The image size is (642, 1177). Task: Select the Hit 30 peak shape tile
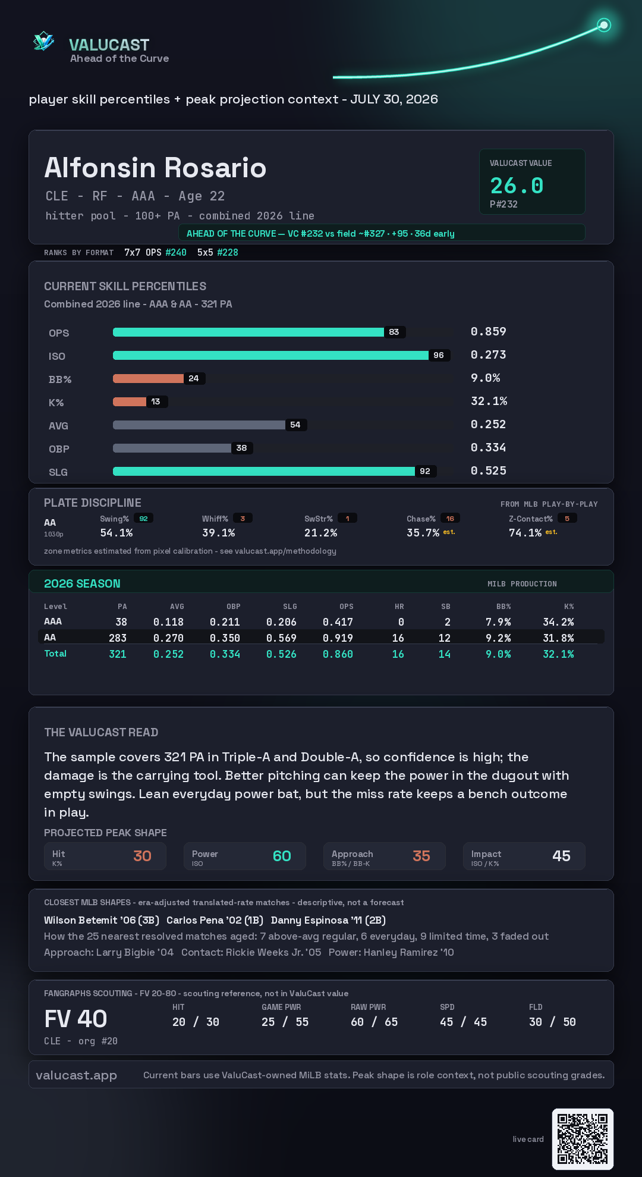(x=105, y=856)
